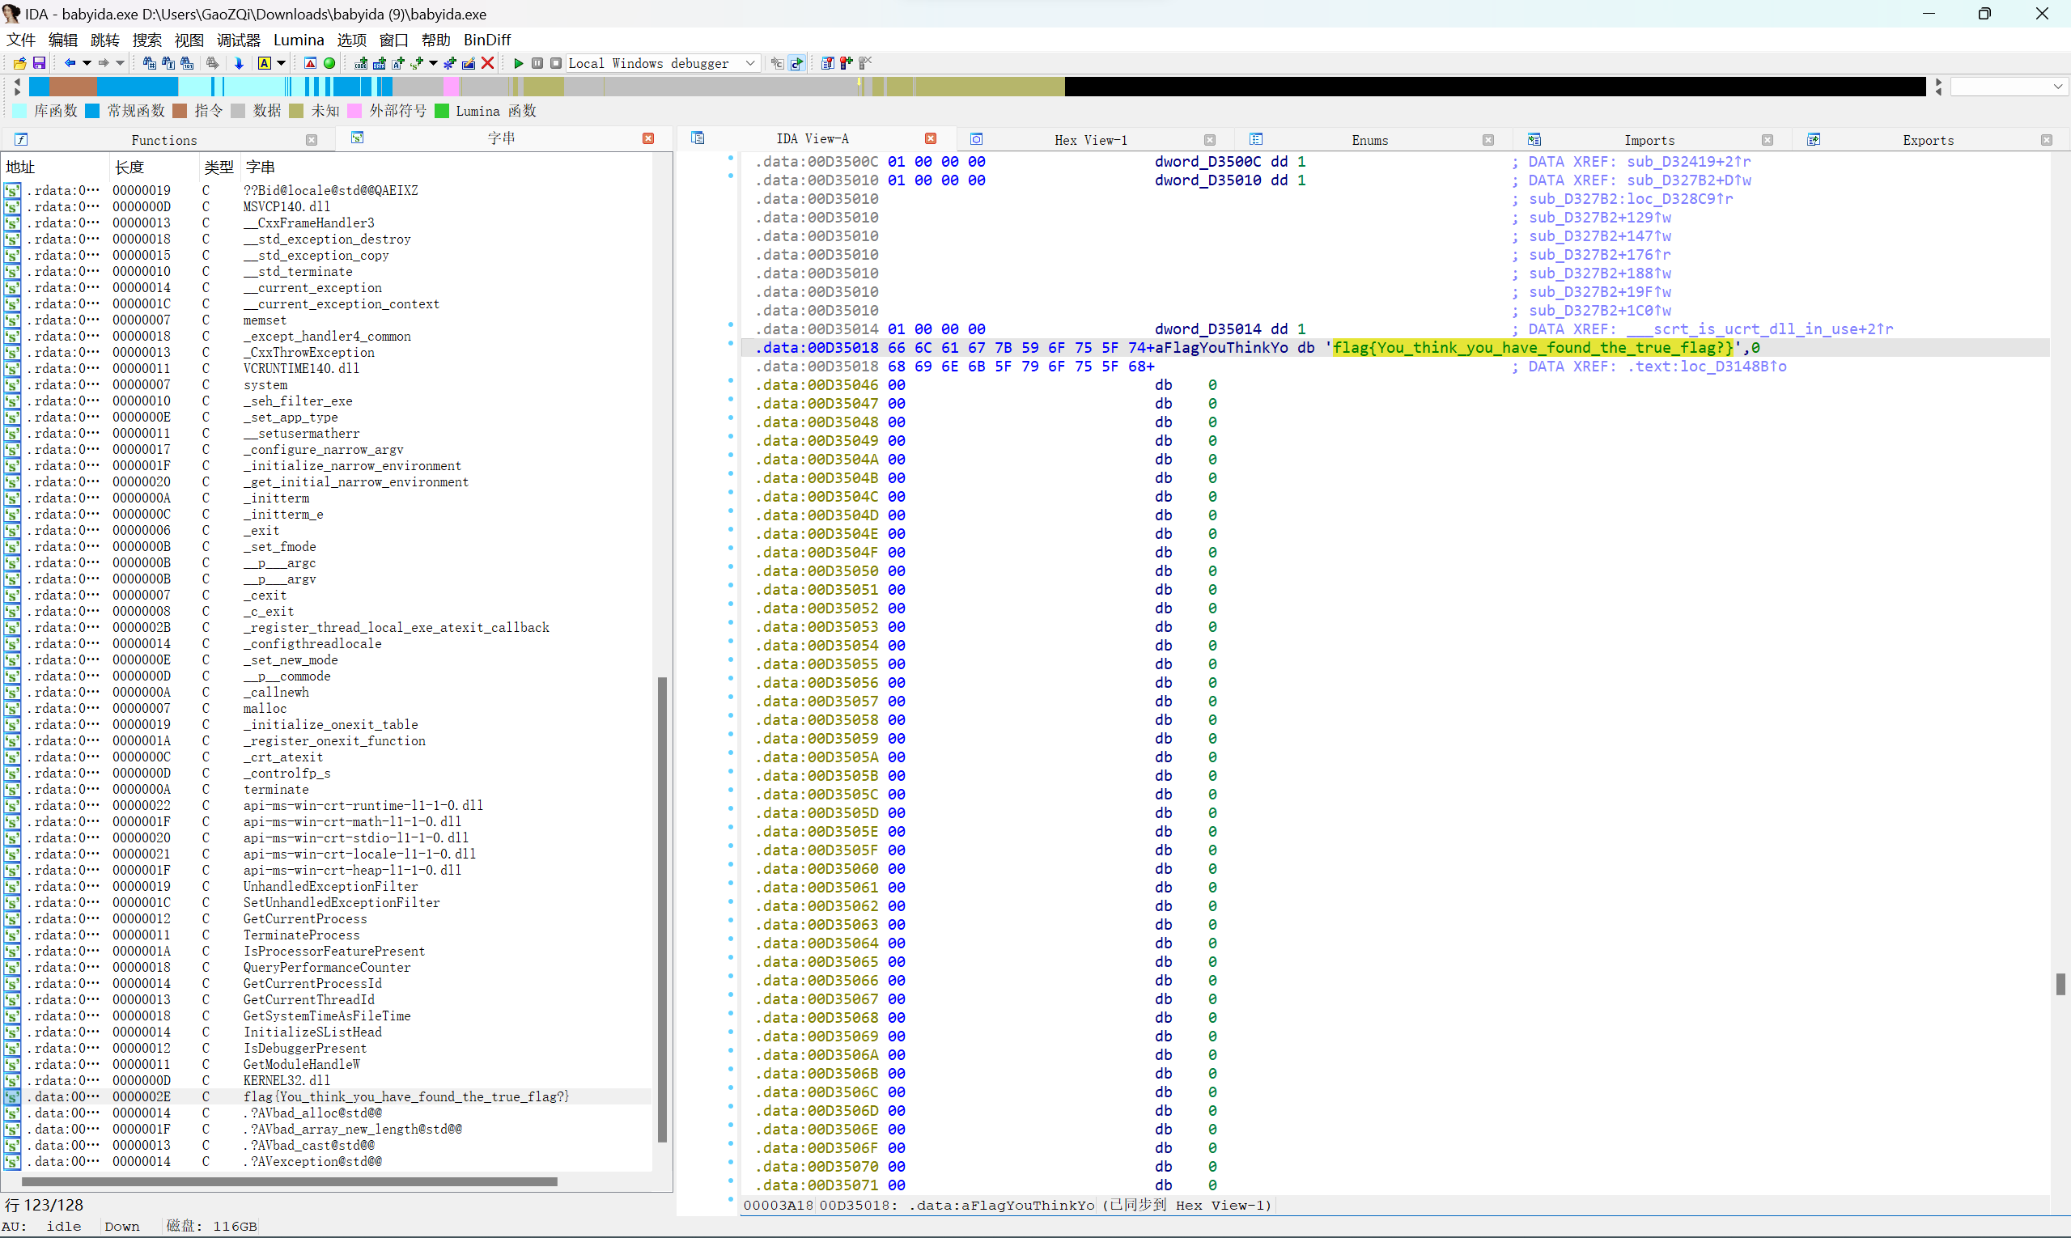Select the 'IsDebuggerPresent' string row
Viewport: 2071px width, 1238px height.
click(x=327, y=1049)
